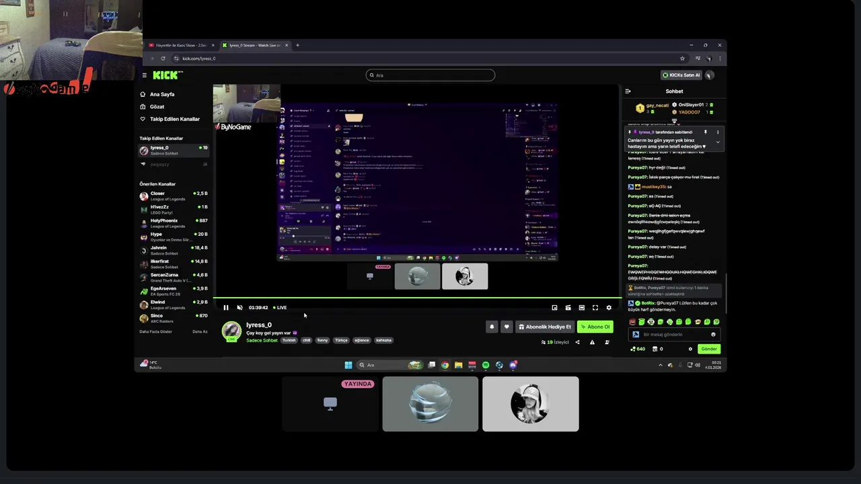Open recommended channel HolyPhoenix
This screenshot has height=484, width=861.
pyautogui.click(x=174, y=223)
